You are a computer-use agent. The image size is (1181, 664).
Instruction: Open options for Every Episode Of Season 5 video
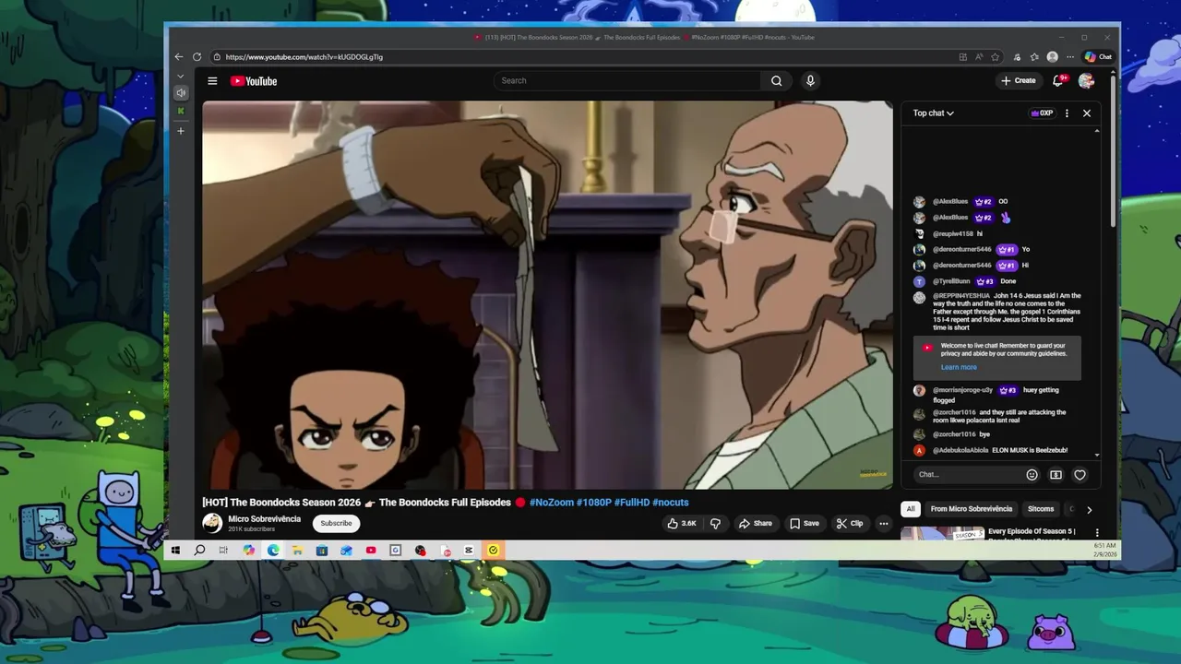click(1097, 533)
